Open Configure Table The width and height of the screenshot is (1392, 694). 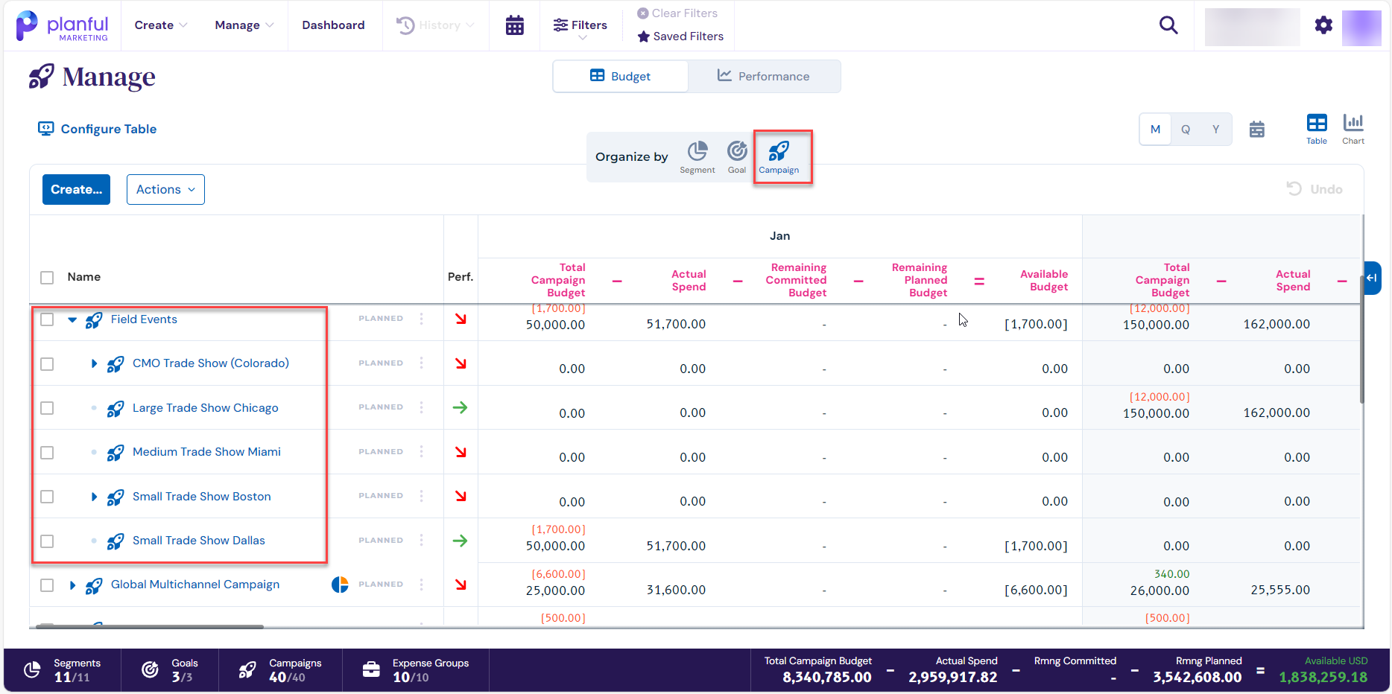point(98,129)
